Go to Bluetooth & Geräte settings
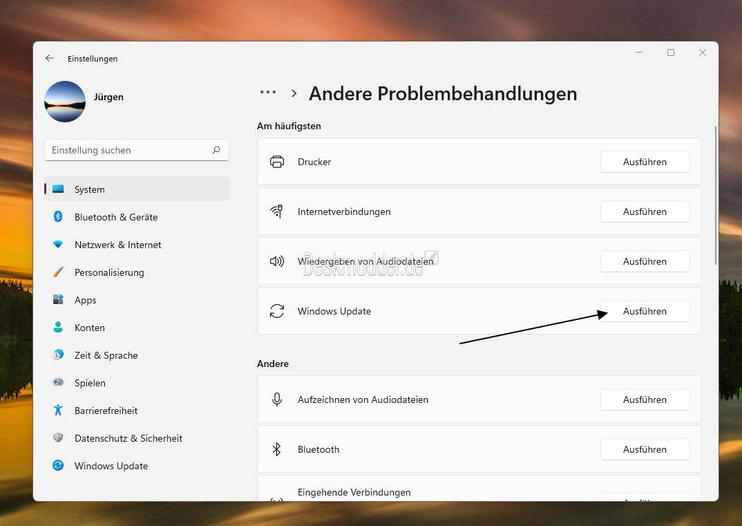Image resolution: width=742 pixels, height=526 pixels. point(137,217)
